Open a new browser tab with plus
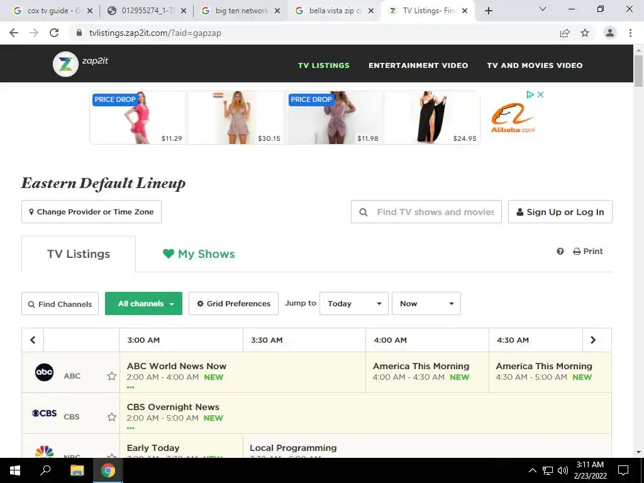 click(x=488, y=11)
